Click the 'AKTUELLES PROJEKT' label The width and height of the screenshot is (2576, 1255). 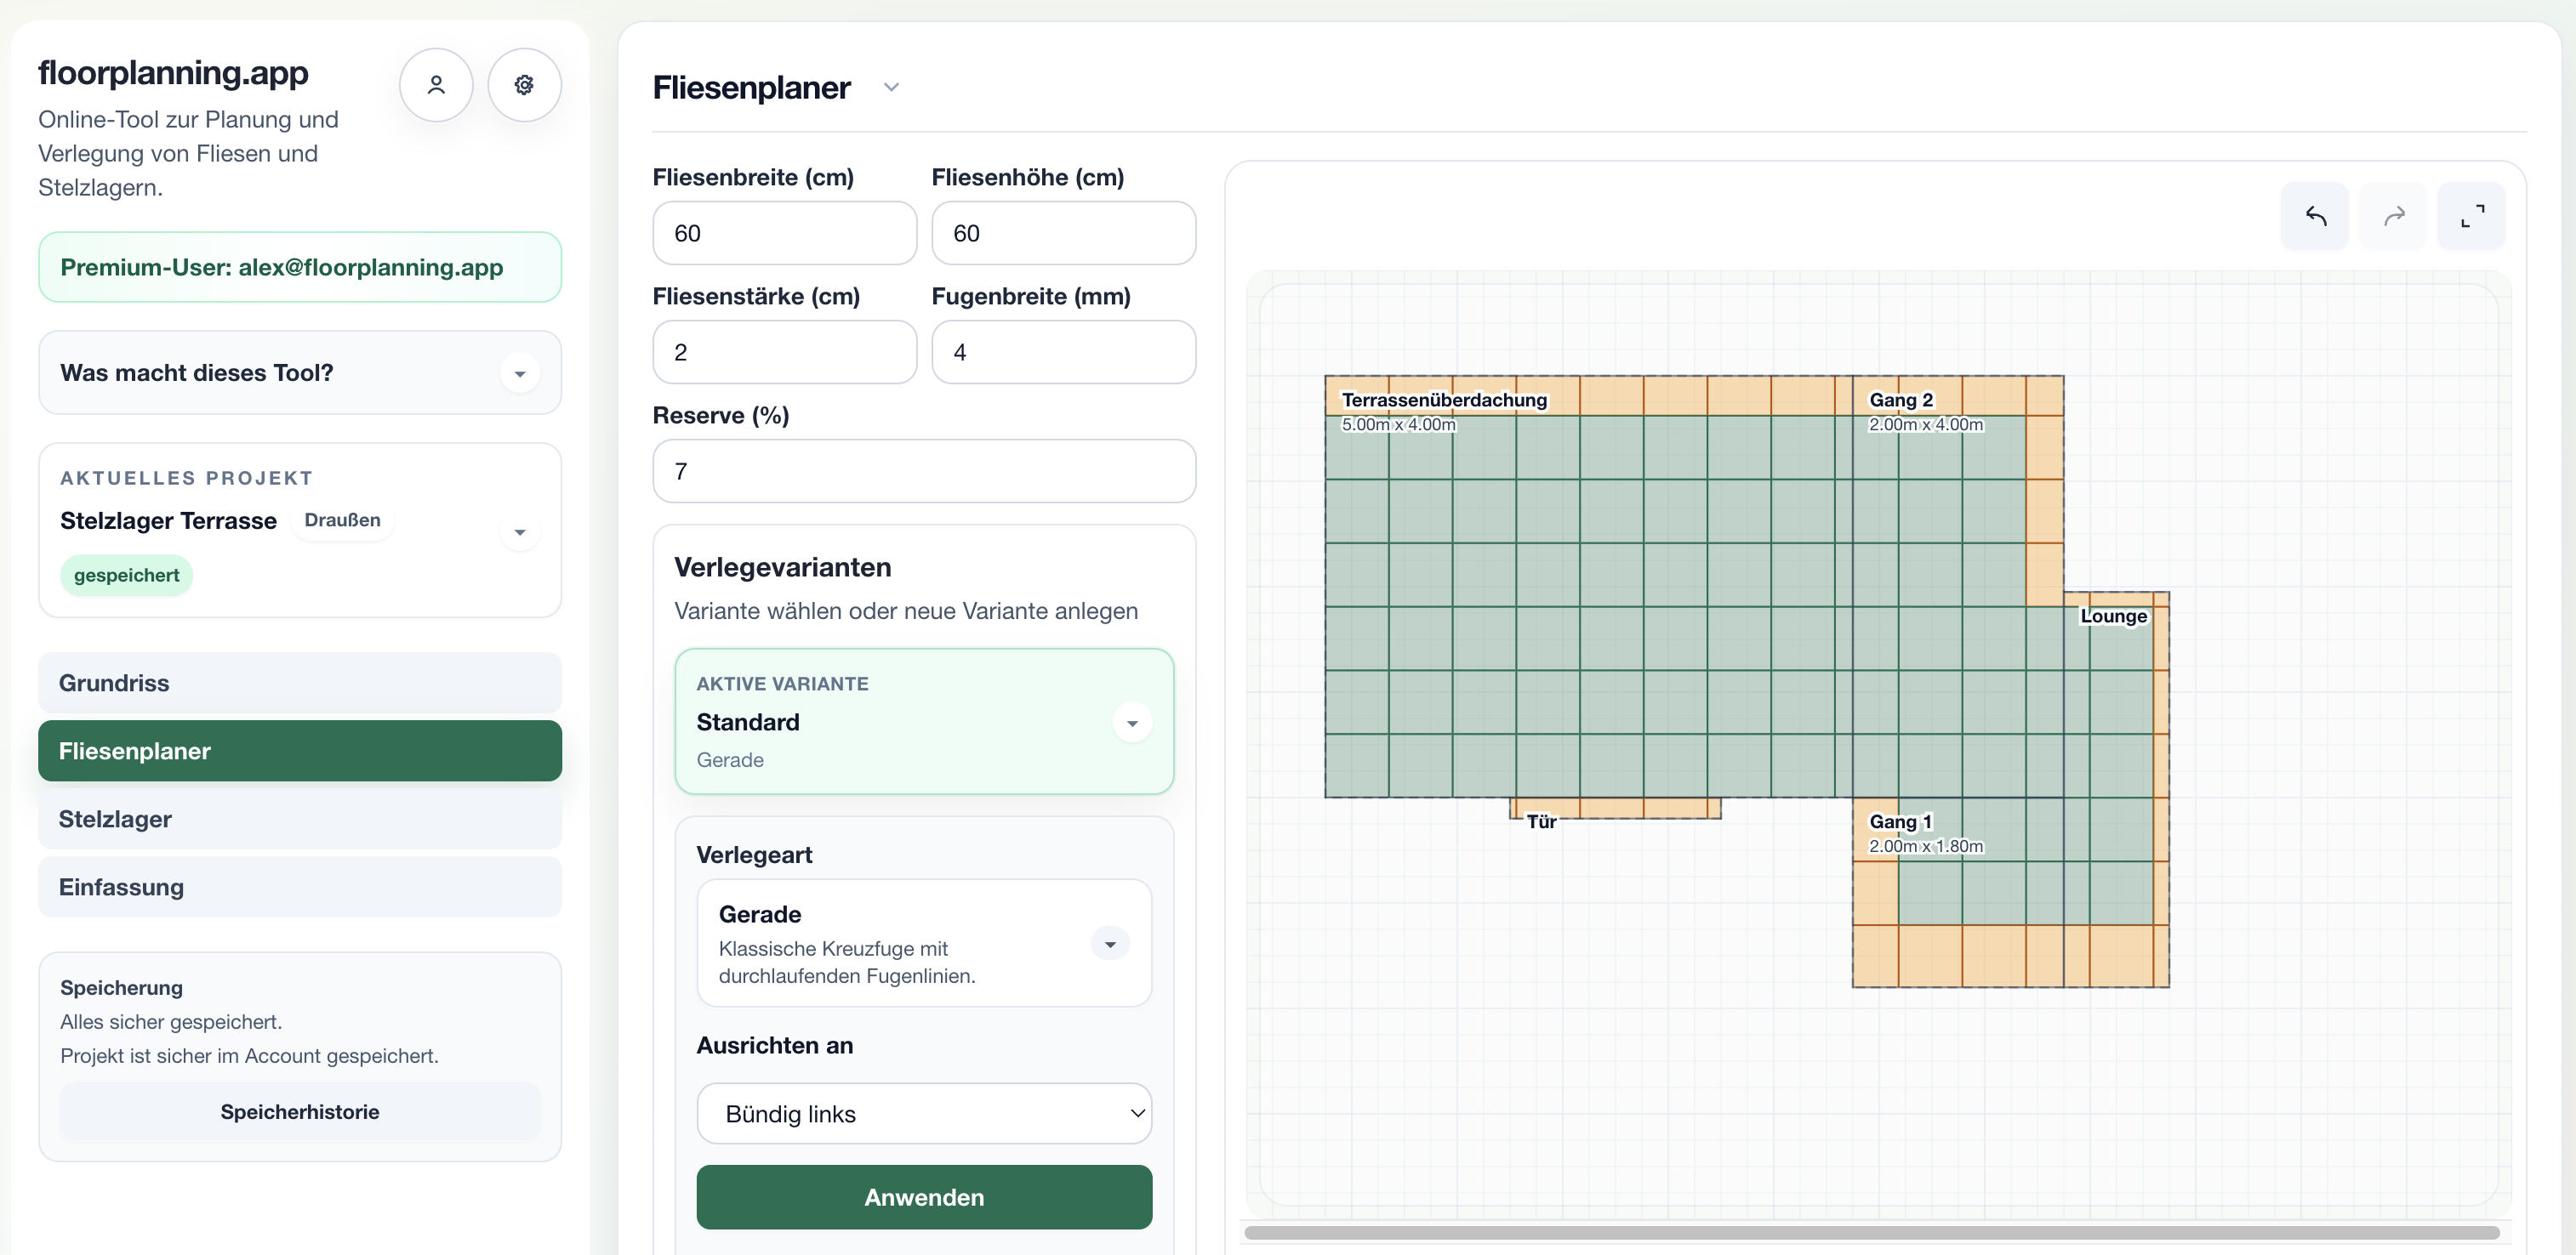click(x=187, y=478)
